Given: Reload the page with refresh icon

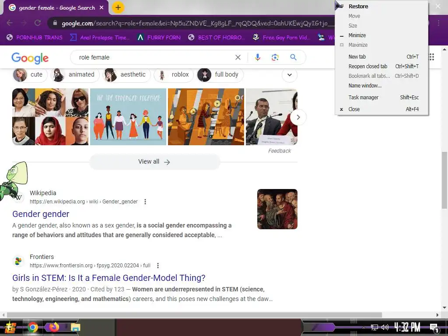Looking at the screenshot, I should pyautogui.click(x=38, y=23).
